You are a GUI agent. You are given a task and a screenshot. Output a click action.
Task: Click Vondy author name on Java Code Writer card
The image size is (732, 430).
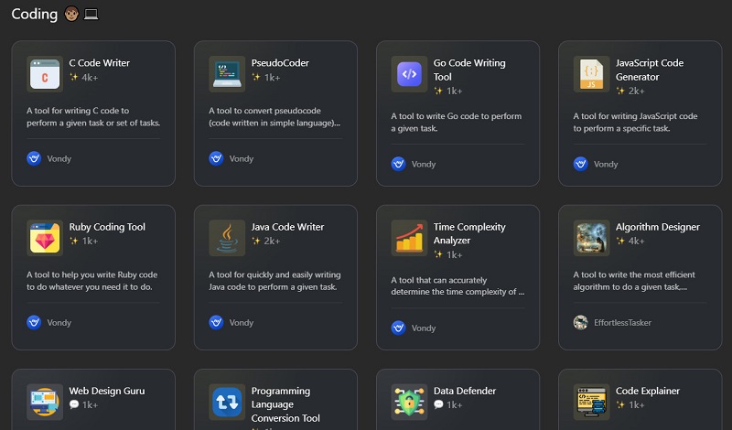coord(241,323)
